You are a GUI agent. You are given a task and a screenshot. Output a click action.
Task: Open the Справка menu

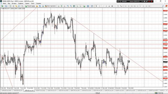click(39, 3)
